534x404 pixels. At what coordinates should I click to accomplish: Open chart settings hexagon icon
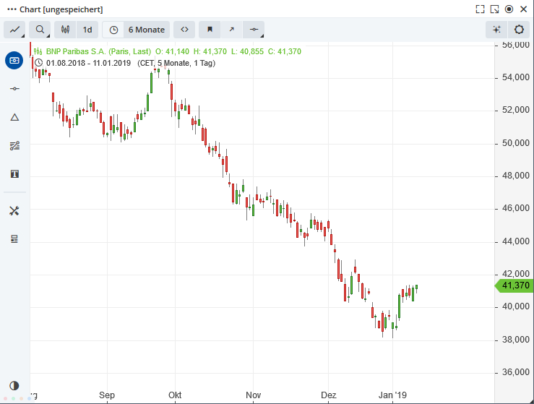click(x=519, y=30)
